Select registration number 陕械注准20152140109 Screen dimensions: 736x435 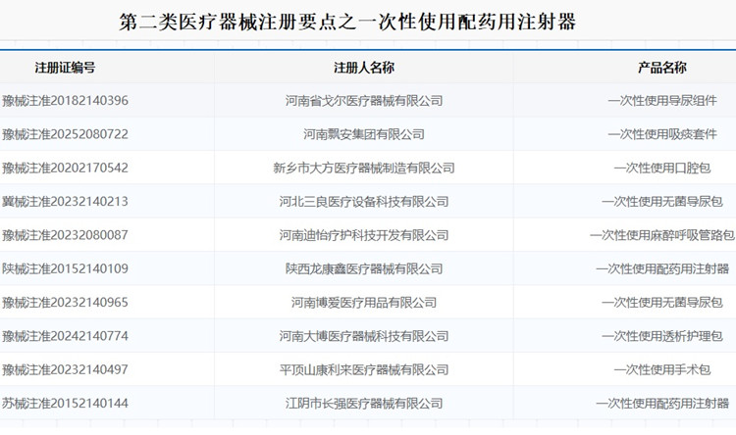point(65,269)
